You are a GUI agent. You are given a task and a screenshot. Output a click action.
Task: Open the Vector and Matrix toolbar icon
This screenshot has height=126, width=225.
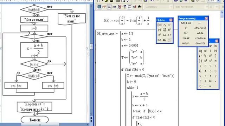tap(109, 7)
